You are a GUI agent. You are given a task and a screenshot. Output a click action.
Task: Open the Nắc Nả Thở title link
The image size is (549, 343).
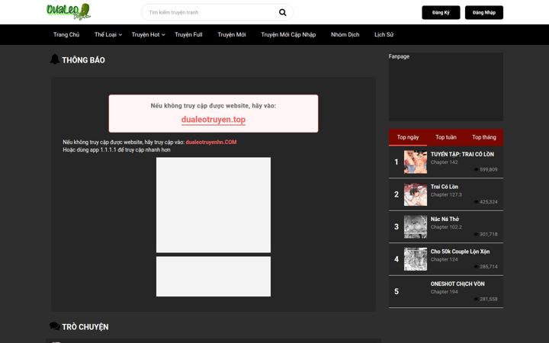445,219
